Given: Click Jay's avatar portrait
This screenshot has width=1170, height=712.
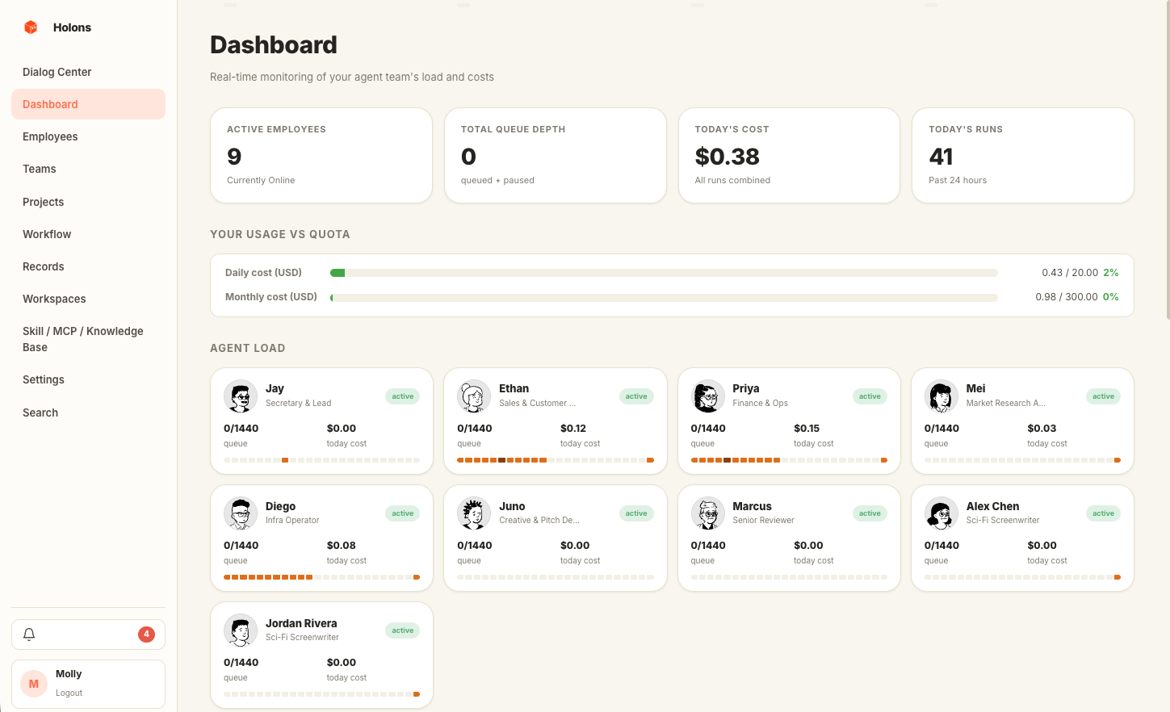Looking at the screenshot, I should (x=240, y=396).
